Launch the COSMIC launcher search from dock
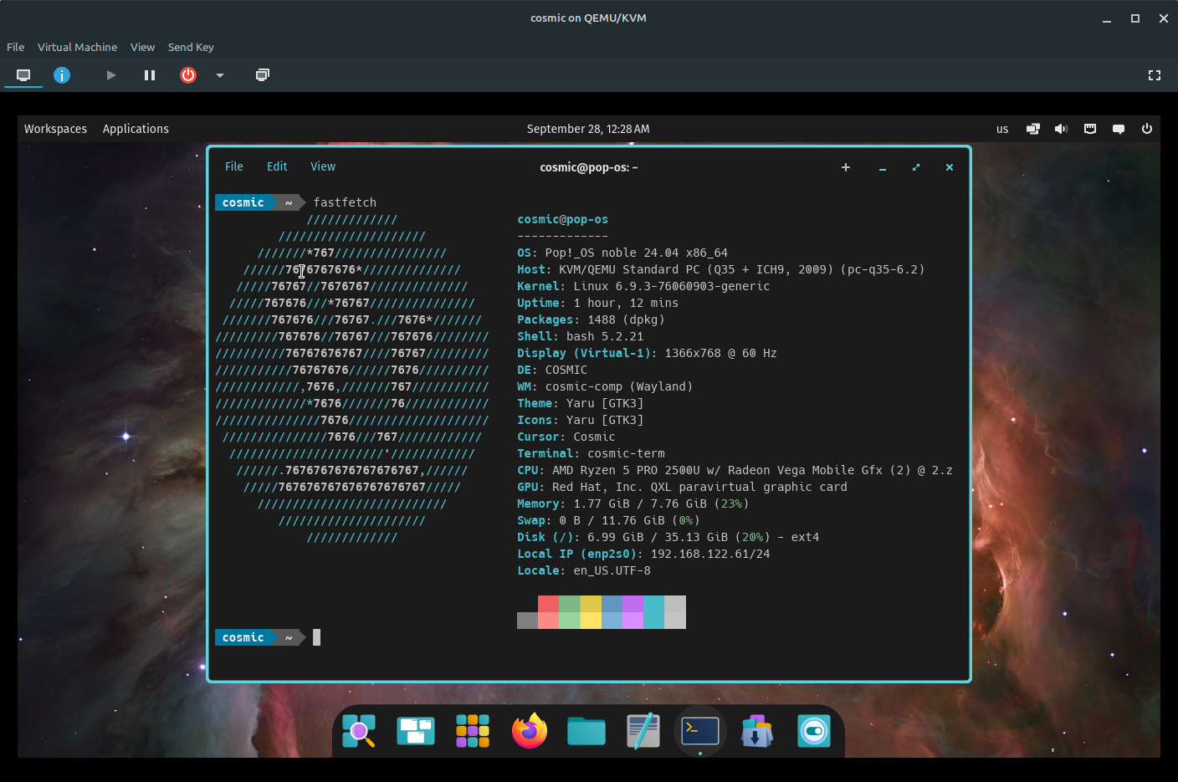This screenshot has height=782, width=1178. (x=359, y=731)
